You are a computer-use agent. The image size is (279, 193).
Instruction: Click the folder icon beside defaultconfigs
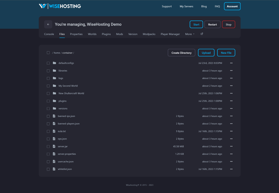coord(54,63)
